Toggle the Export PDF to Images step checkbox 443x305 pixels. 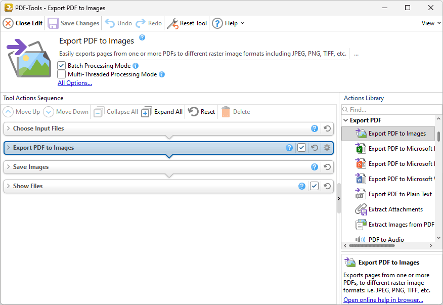click(x=302, y=148)
